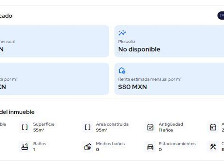Click the Antigüedad calendar check icon
This screenshot has height=168, width=224.
[150, 127]
